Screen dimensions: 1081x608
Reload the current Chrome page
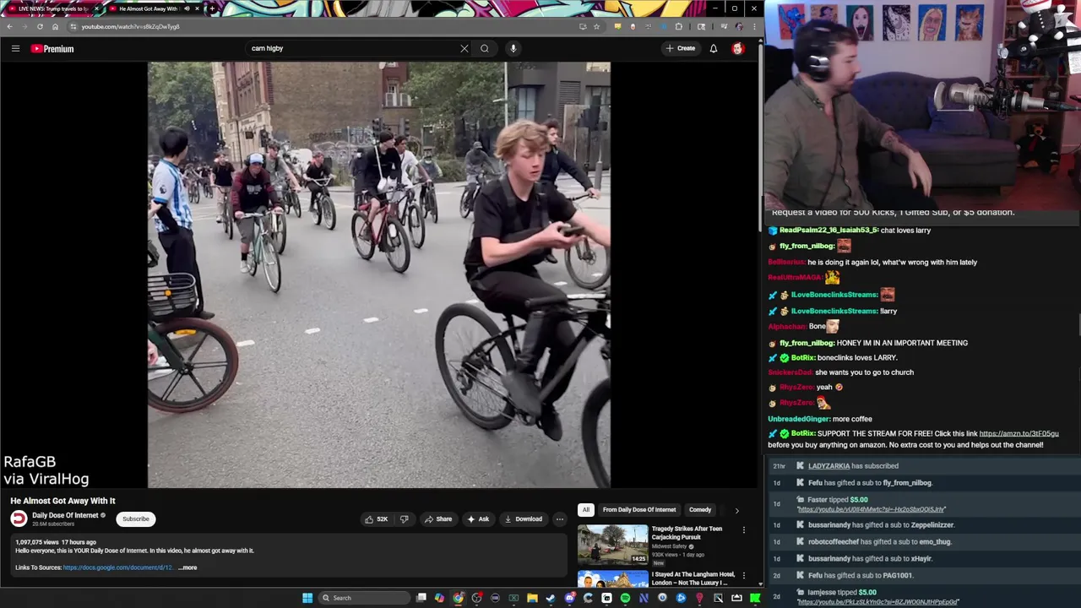coord(40,26)
